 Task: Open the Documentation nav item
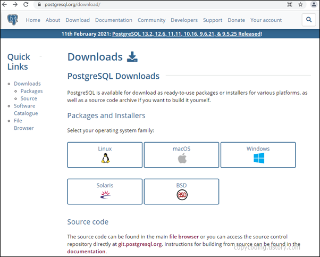(114, 20)
